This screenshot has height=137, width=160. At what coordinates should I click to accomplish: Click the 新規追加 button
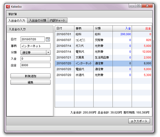[31, 76]
